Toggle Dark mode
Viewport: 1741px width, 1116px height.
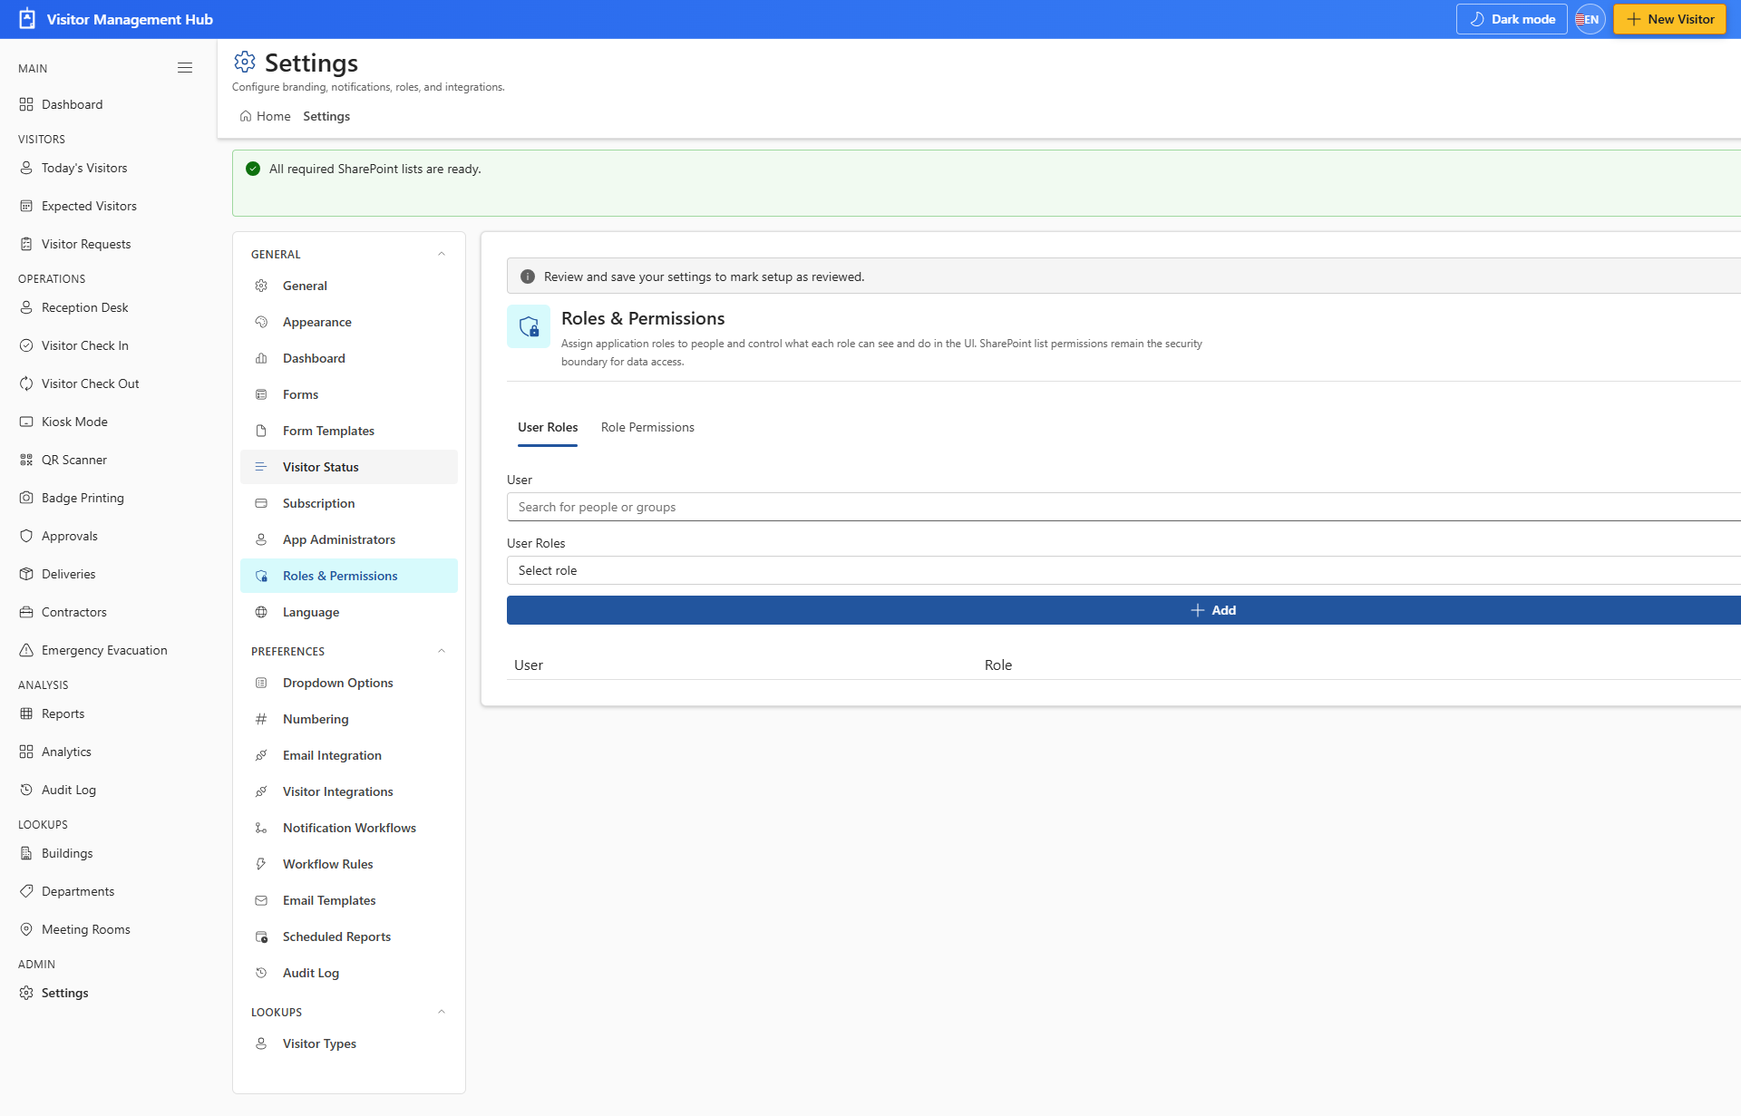click(1512, 19)
